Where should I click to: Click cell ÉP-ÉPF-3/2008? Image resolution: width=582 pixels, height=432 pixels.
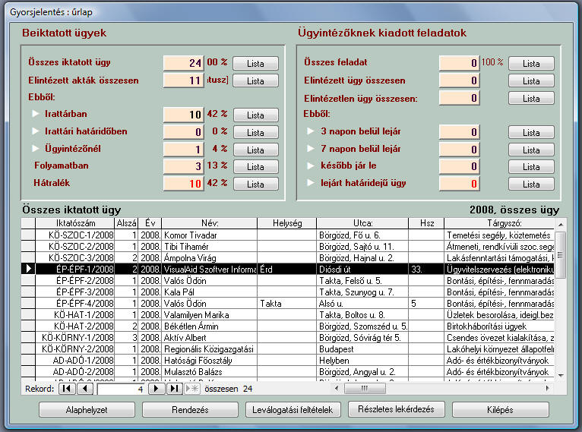(x=75, y=292)
